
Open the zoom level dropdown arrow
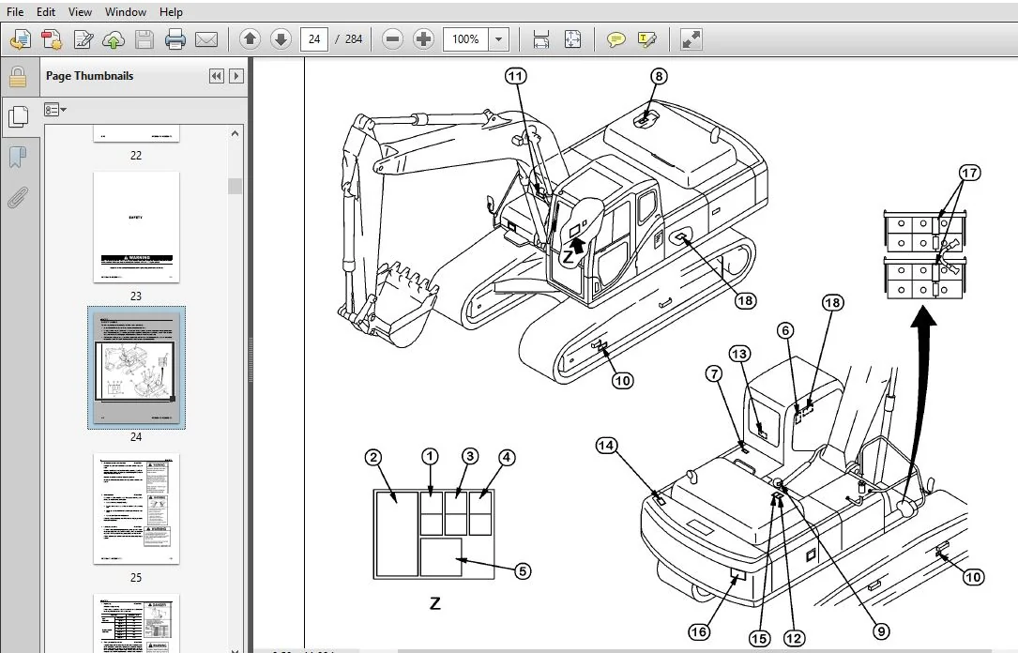tap(498, 39)
